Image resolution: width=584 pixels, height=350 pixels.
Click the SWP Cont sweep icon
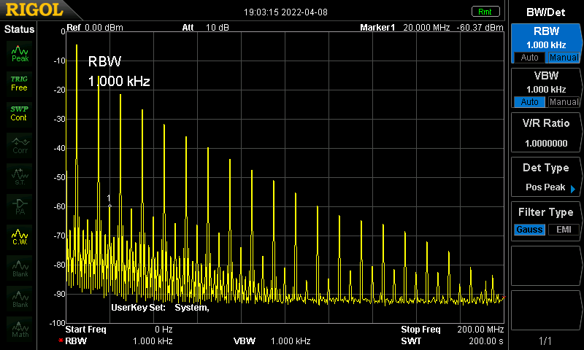pos(20,114)
